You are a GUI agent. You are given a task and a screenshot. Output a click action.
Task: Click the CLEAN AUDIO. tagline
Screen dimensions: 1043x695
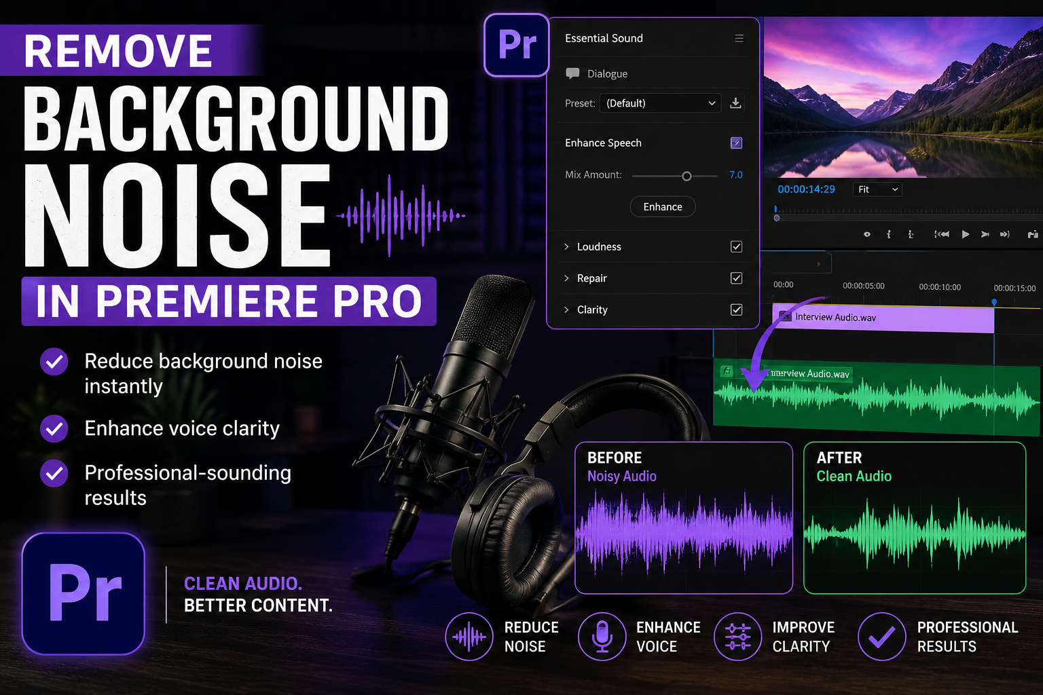(x=243, y=584)
